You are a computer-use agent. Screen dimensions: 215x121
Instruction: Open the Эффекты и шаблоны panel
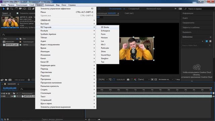coord(191,28)
